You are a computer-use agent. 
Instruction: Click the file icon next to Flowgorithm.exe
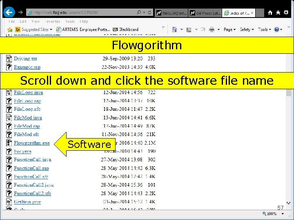[9, 143]
